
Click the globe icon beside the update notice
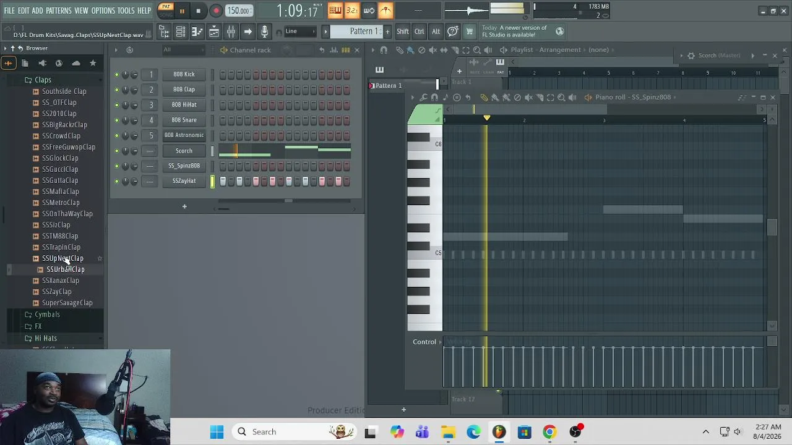(559, 32)
